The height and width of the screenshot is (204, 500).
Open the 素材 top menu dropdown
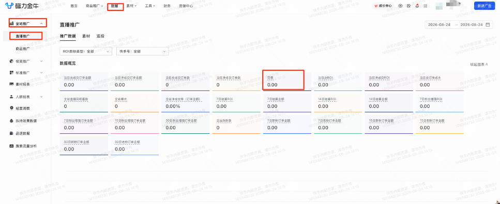pos(131,6)
